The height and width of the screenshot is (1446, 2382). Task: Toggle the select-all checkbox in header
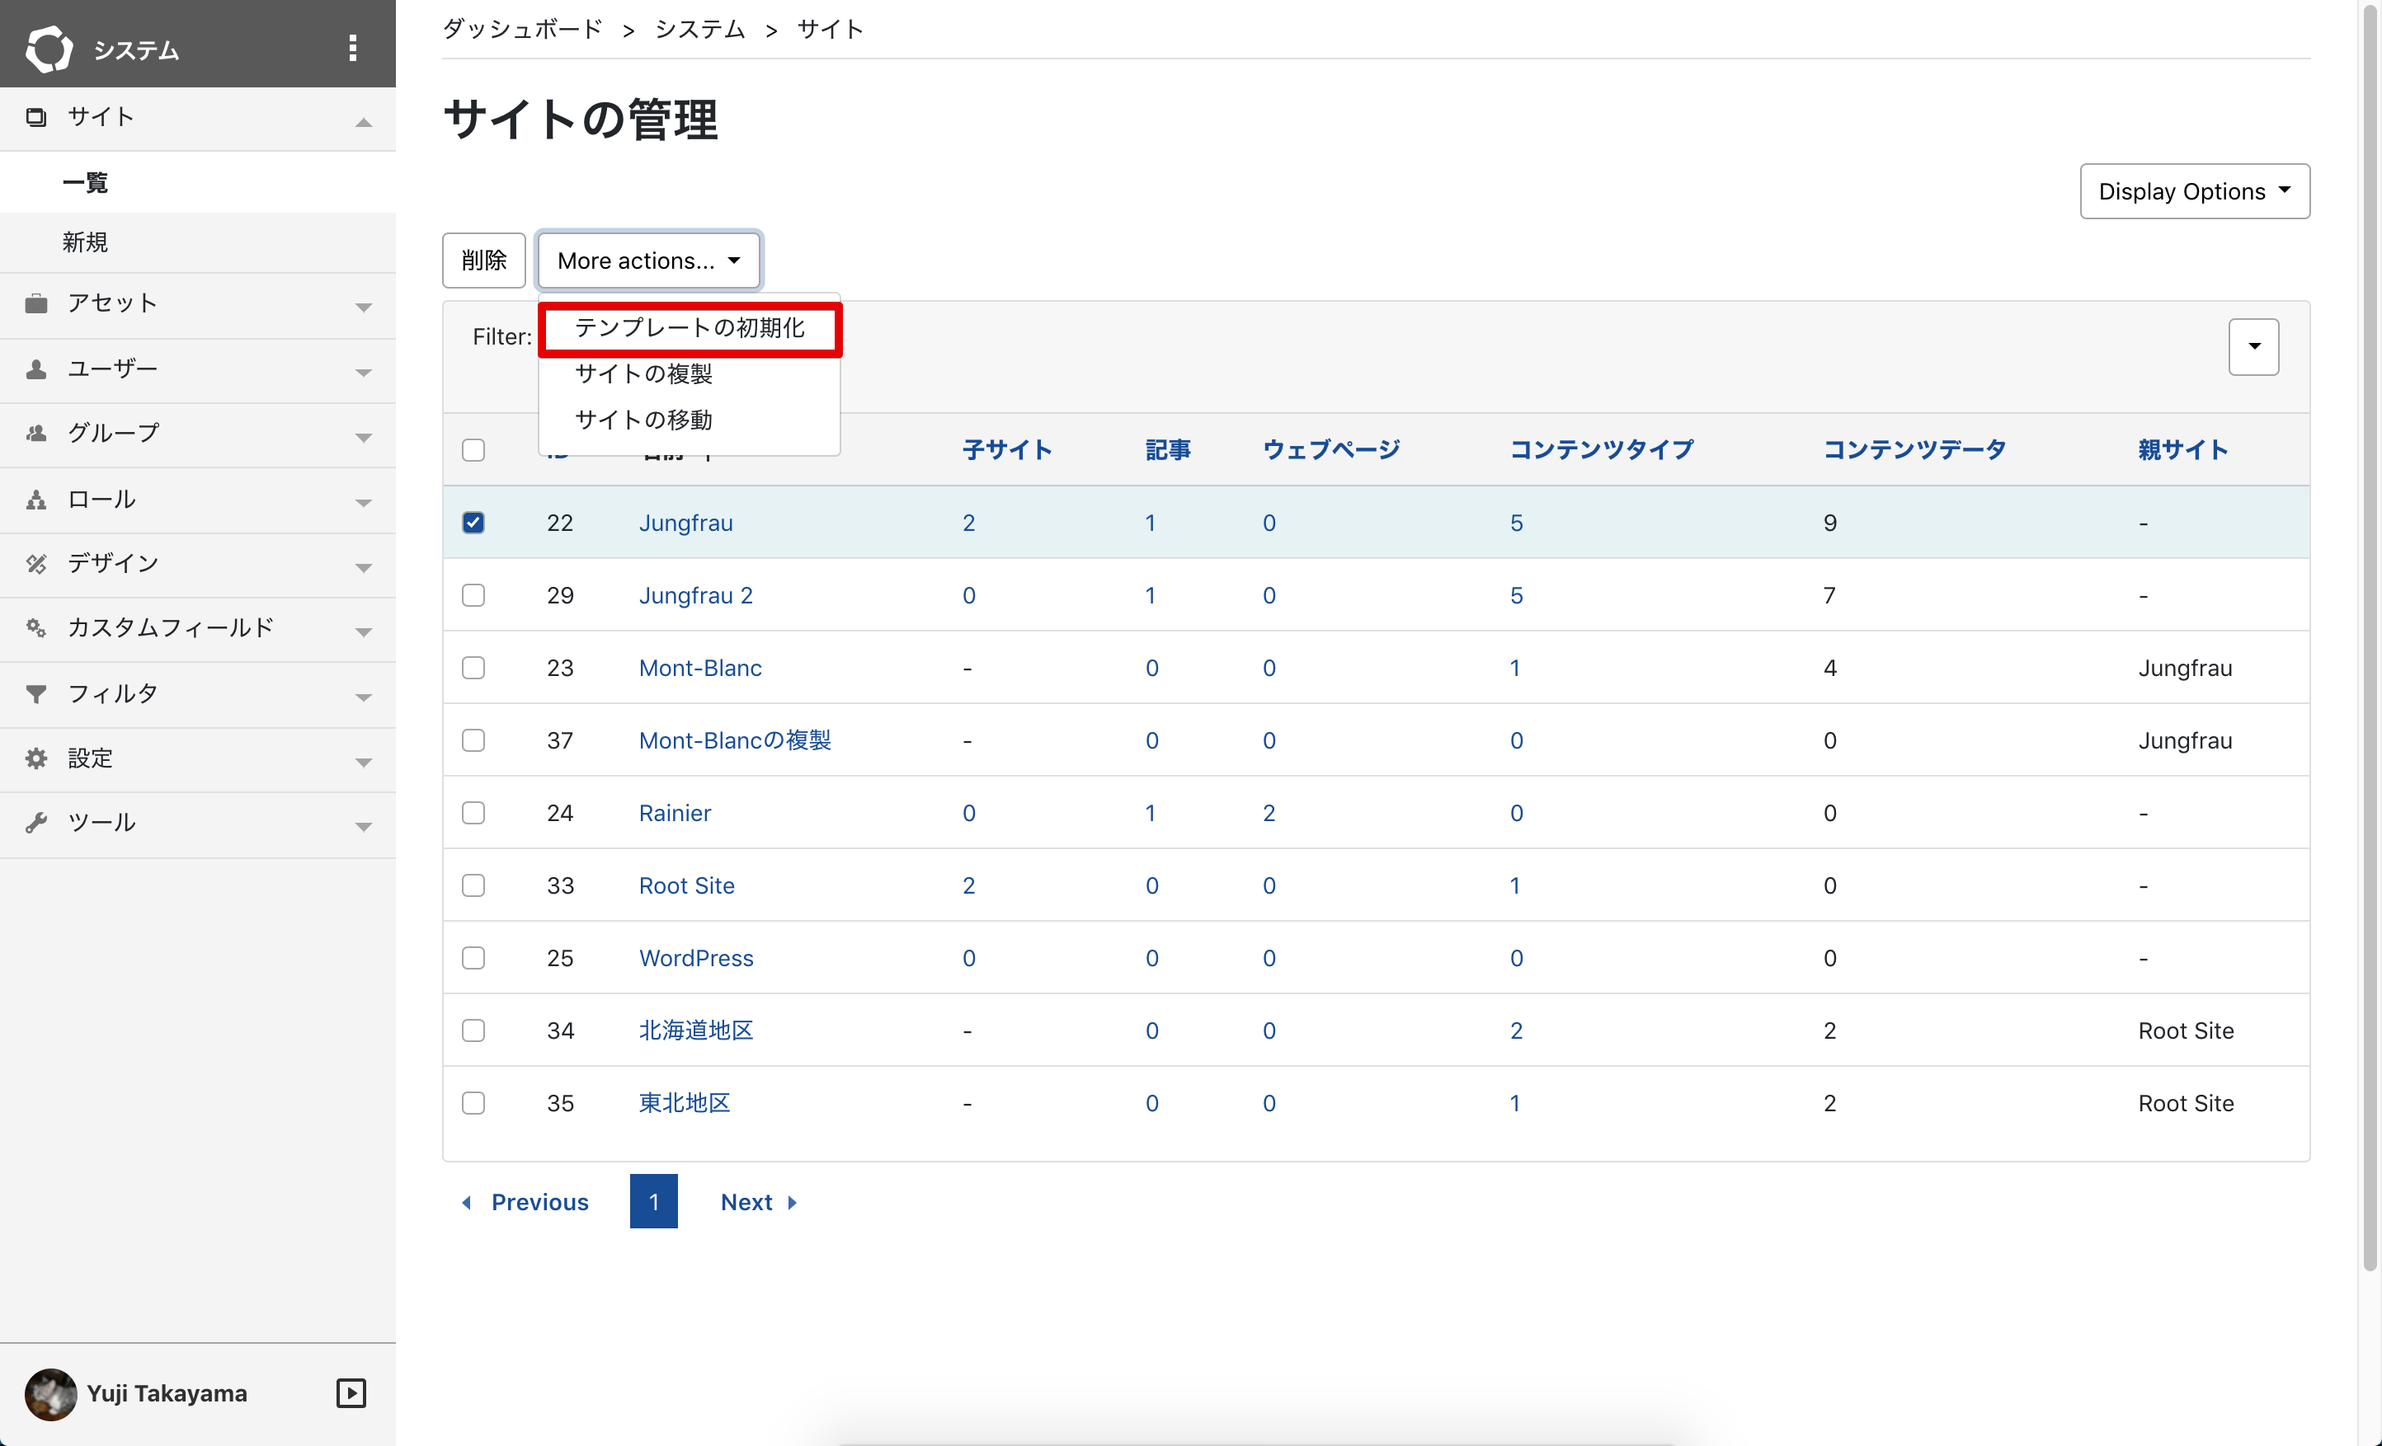[x=473, y=449]
